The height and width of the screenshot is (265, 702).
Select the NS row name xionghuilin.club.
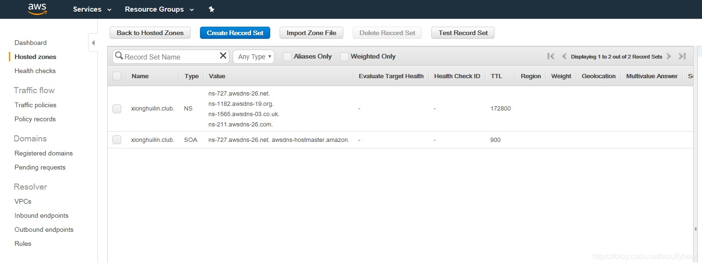tap(153, 109)
